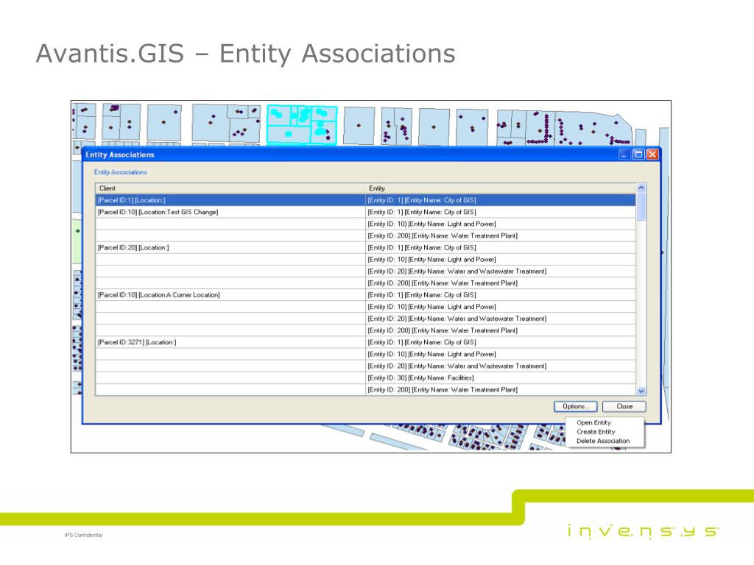
Task: Select the Parcel ID:10 A Corner Location cell
Action: point(230,295)
